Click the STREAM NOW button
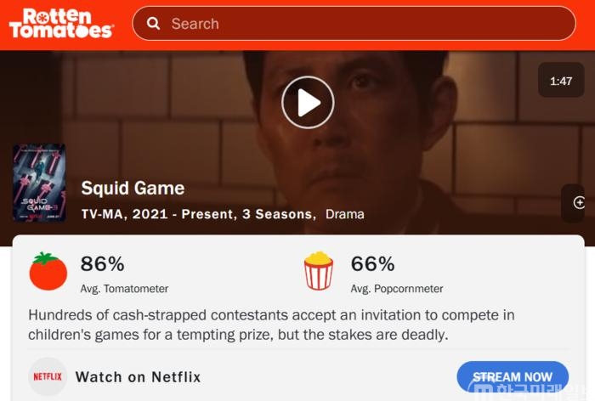This screenshot has width=595, height=401. pyautogui.click(x=513, y=376)
